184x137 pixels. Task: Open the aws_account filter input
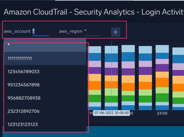[x=41, y=32]
